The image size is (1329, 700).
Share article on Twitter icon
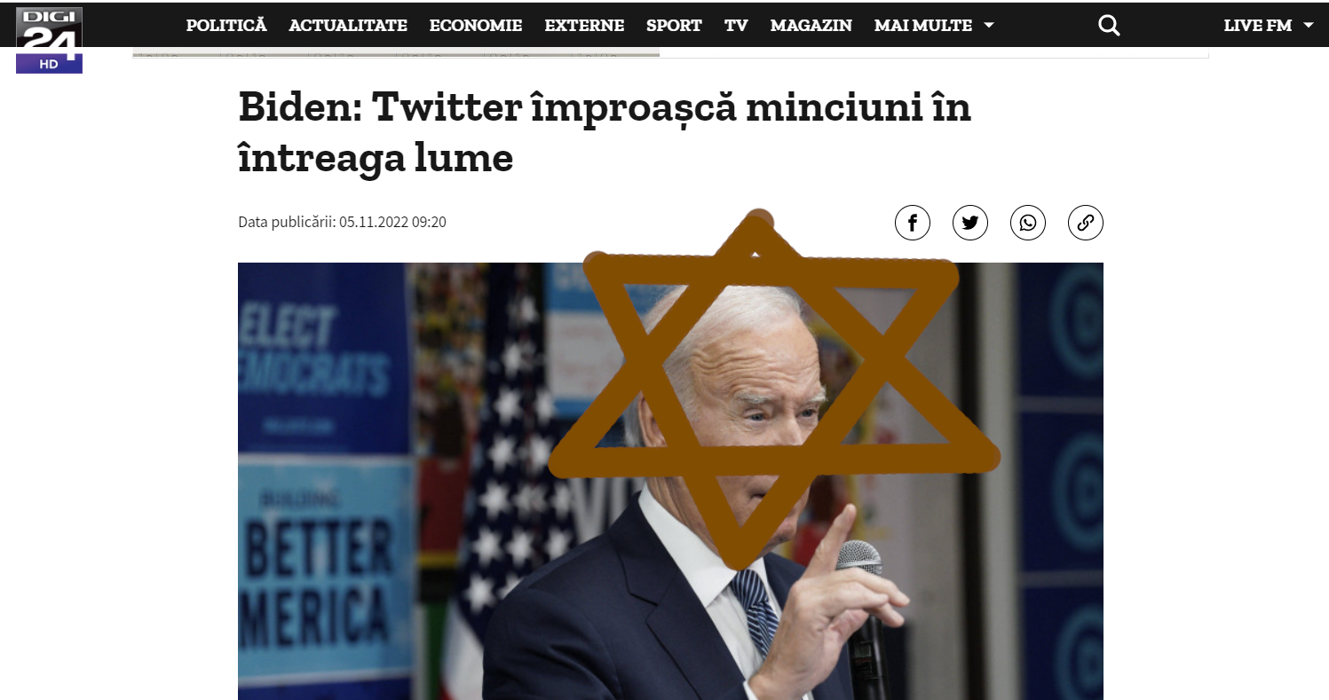(x=970, y=223)
